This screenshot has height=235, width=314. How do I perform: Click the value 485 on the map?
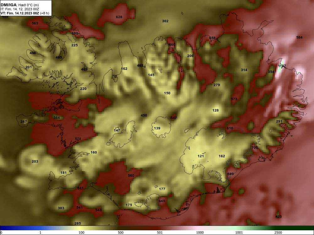(59, 57)
